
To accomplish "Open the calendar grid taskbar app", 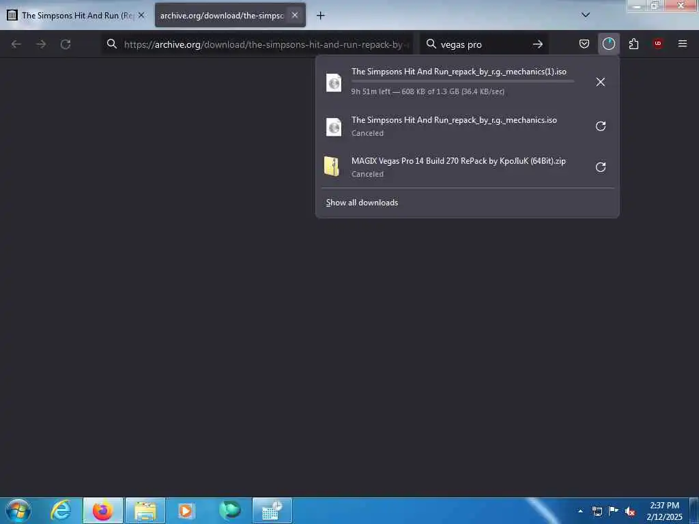I will [272, 510].
